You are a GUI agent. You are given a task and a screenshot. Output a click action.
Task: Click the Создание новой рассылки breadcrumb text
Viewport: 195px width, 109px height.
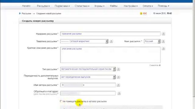click(49, 13)
